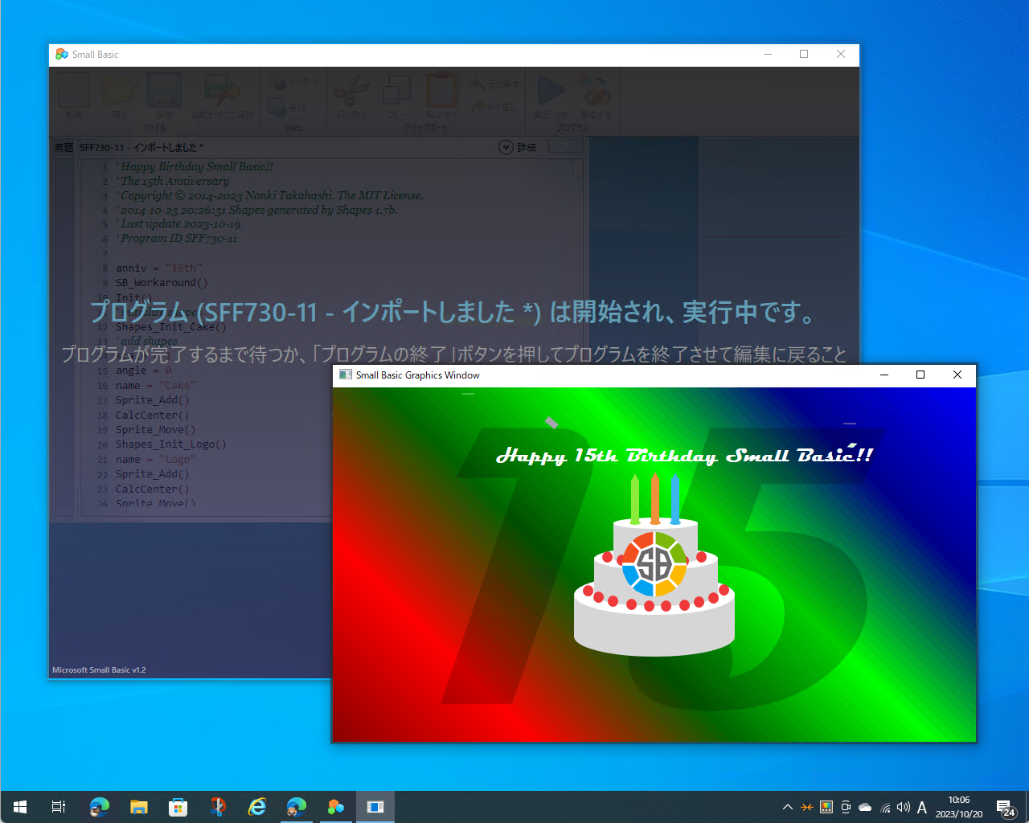Click the Graphics Window title bar icon
The height and width of the screenshot is (823, 1029).
tap(346, 375)
